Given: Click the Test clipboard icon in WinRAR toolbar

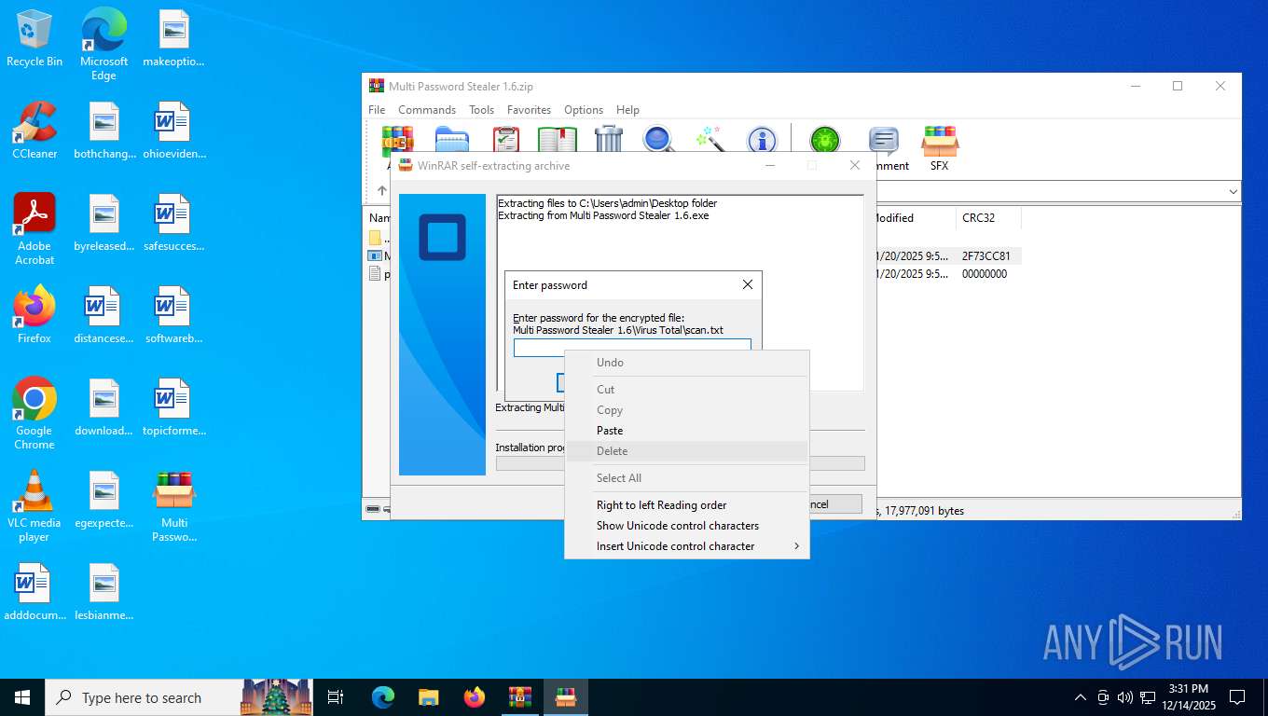Looking at the screenshot, I should 505,140.
